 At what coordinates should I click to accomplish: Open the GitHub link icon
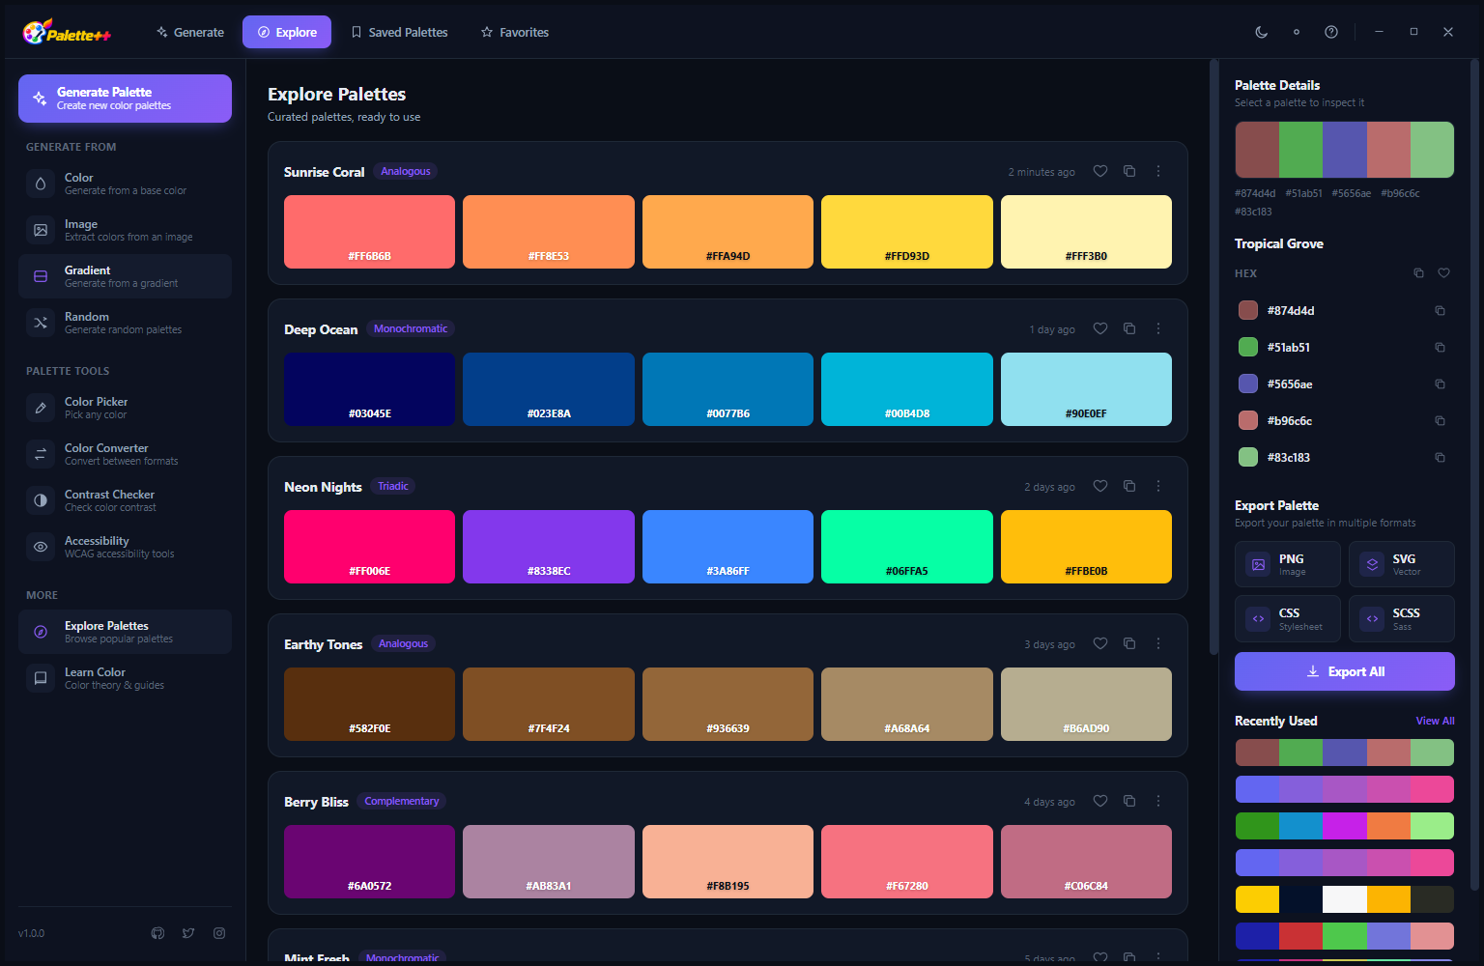coord(158,933)
